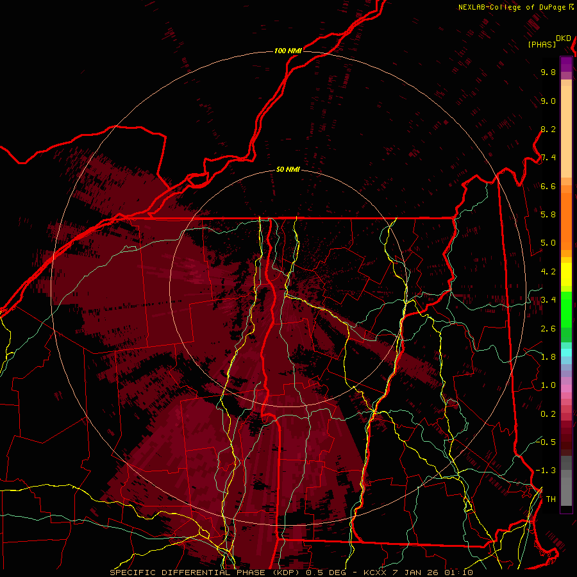Screen dimensions: 577x577
Task: Click the 9.0 value on the color scale
Action: tap(548, 101)
